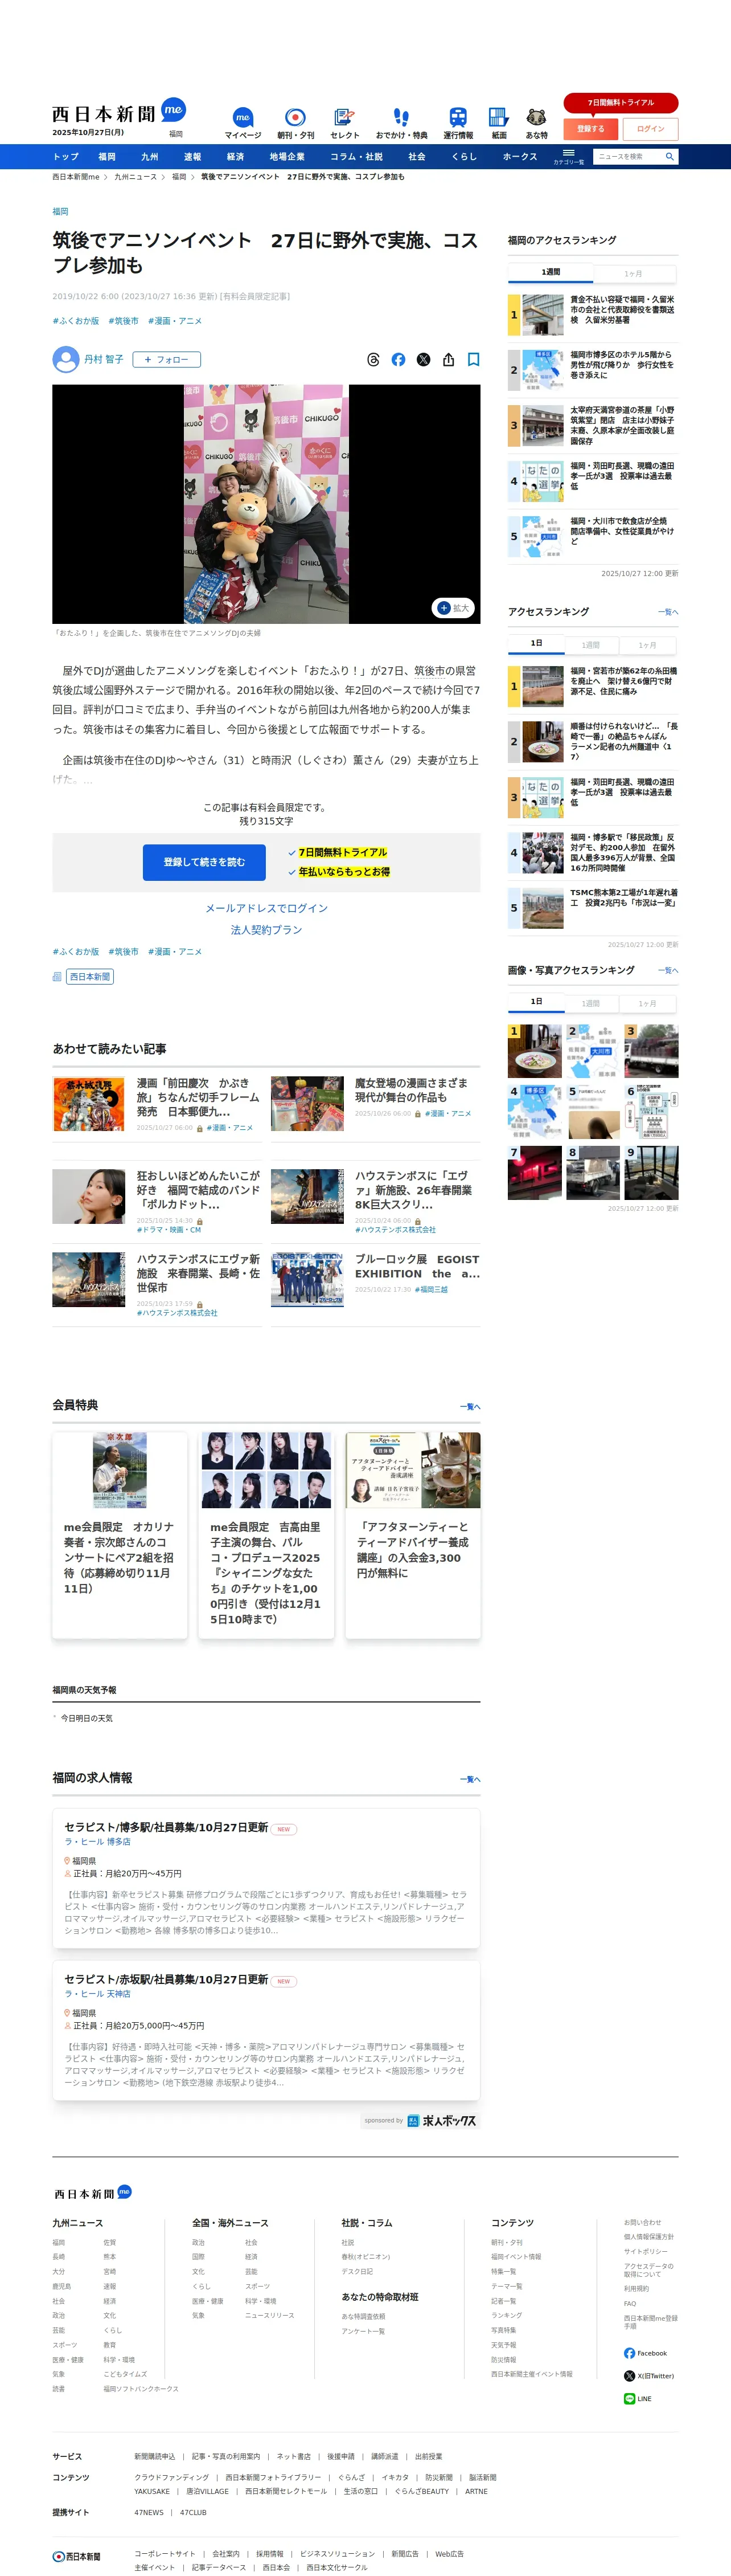Click the ログイン button
731x2576 pixels.
(x=650, y=128)
